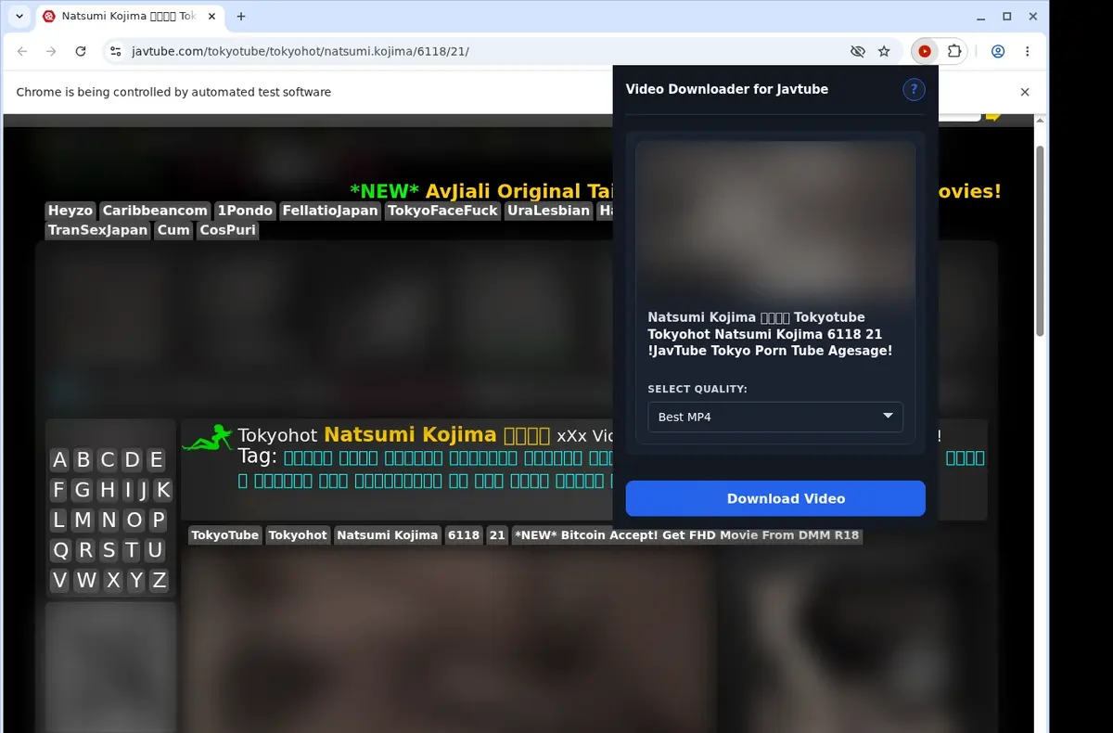Select the Caribbeancom category tag
1113x733 pixels.
click(155, 211)
